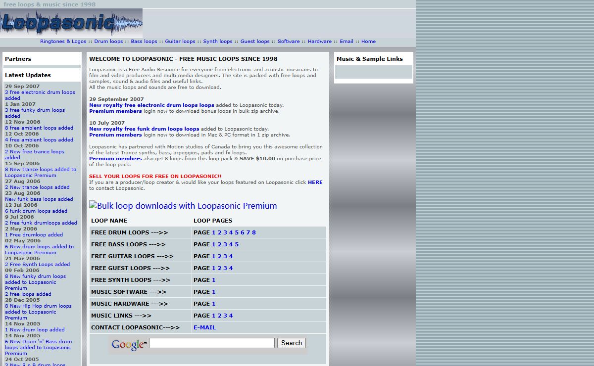Click the 'CONTACT LOOPASONIC--->>' row label
The height and width of the screenshot is (366, 594).
[136, 327]
